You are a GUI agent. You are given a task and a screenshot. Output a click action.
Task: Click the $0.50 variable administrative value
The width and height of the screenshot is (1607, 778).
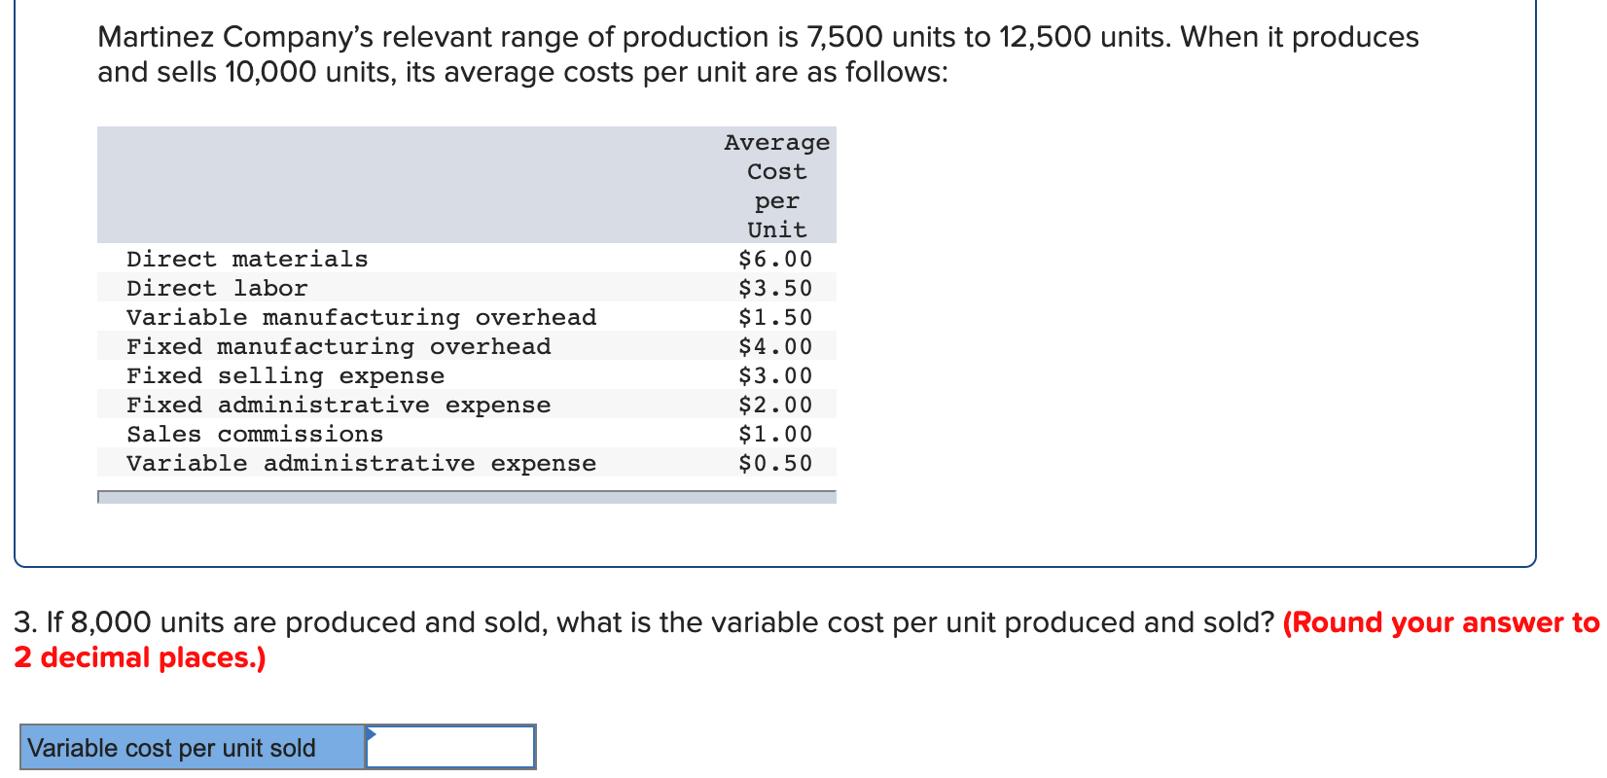point(775,463)
